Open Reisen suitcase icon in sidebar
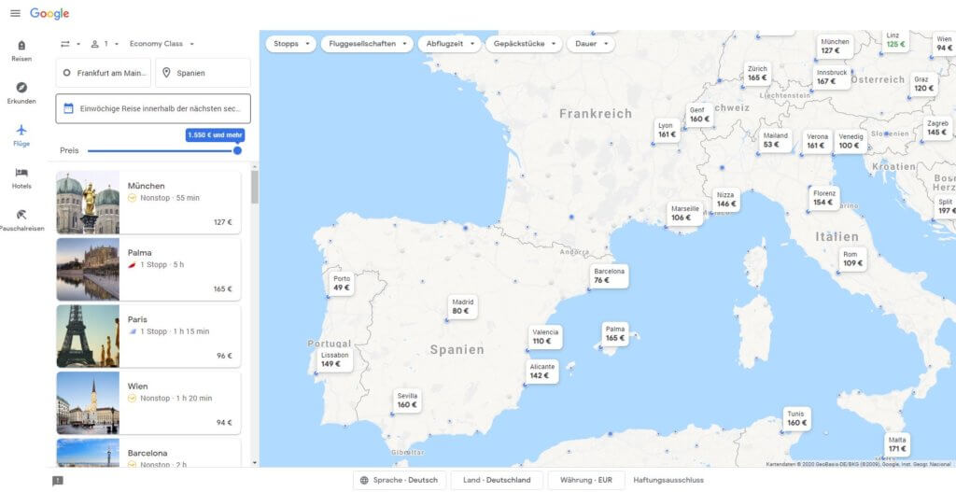 tap(21, 46)
